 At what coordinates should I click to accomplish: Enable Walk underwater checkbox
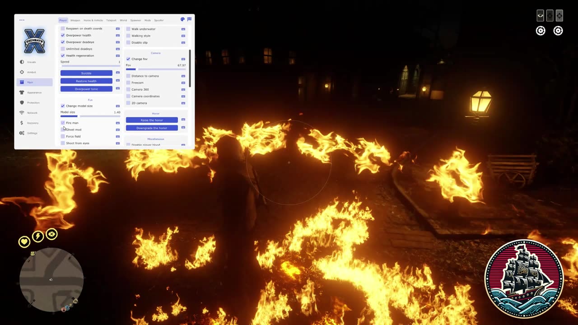(128, 29)
